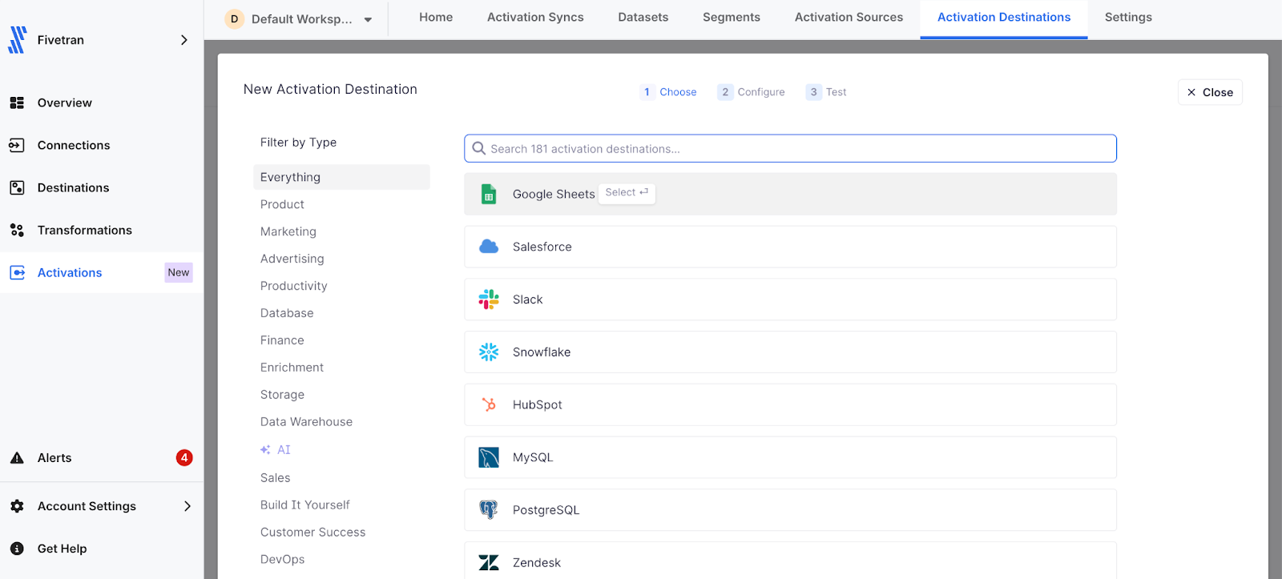
Task: Click the HubSpot logo icon
Action: coord(489,404)
